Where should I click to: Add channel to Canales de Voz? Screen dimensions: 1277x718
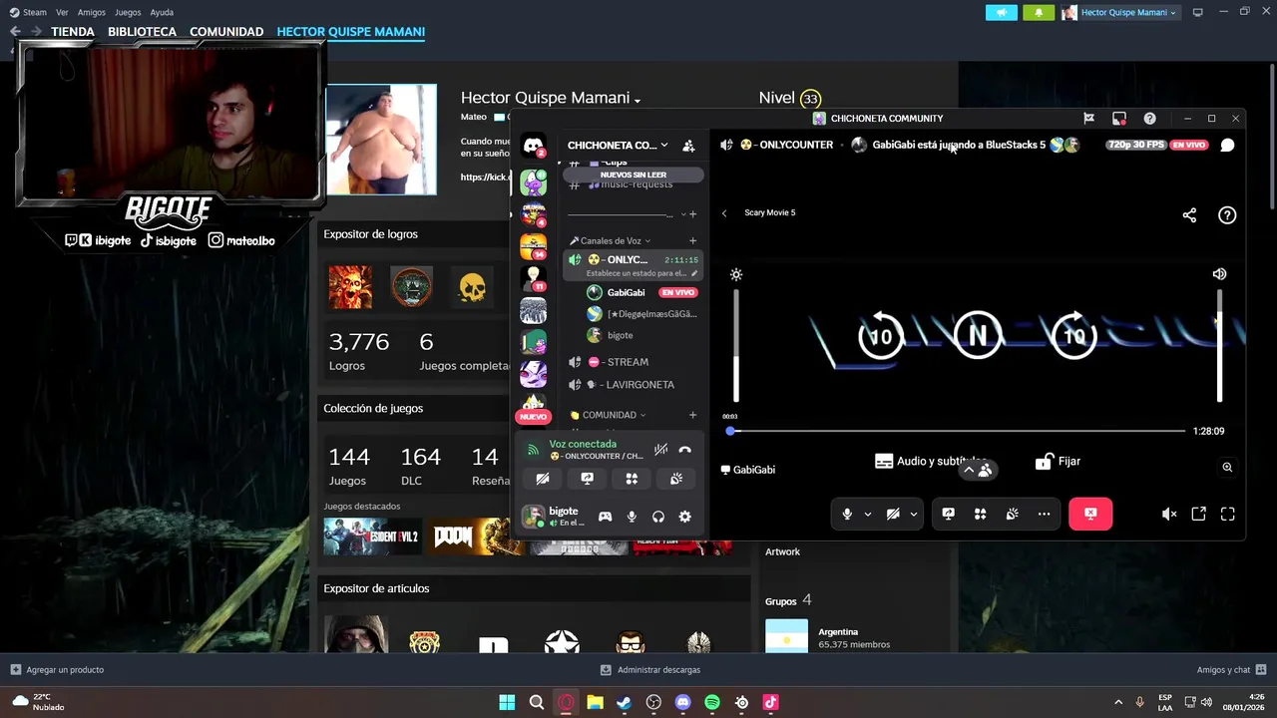[x=692, y=240]
